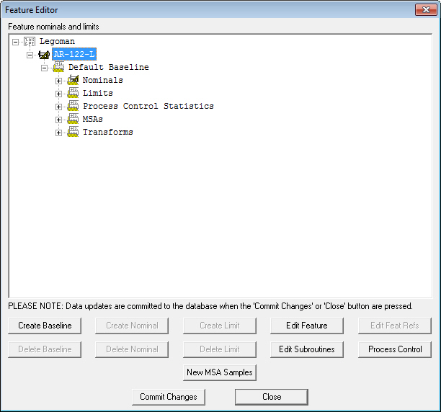441x412 pixels.
Task: Click the Default Baseline node icon
Action: point(58,68)
